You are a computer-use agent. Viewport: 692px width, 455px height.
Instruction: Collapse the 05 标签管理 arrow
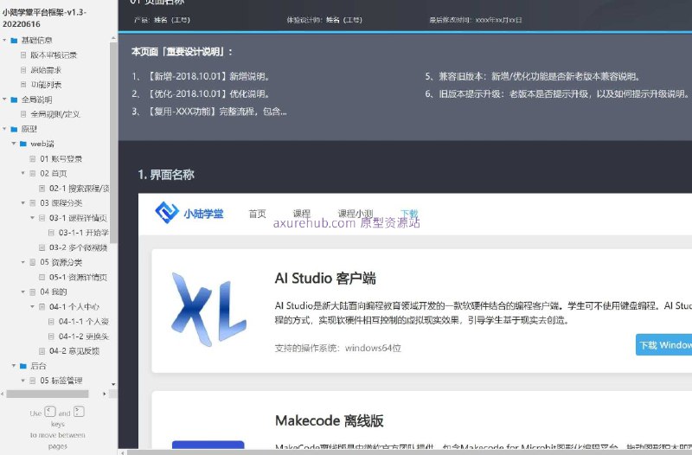click(x=23, y=381)
